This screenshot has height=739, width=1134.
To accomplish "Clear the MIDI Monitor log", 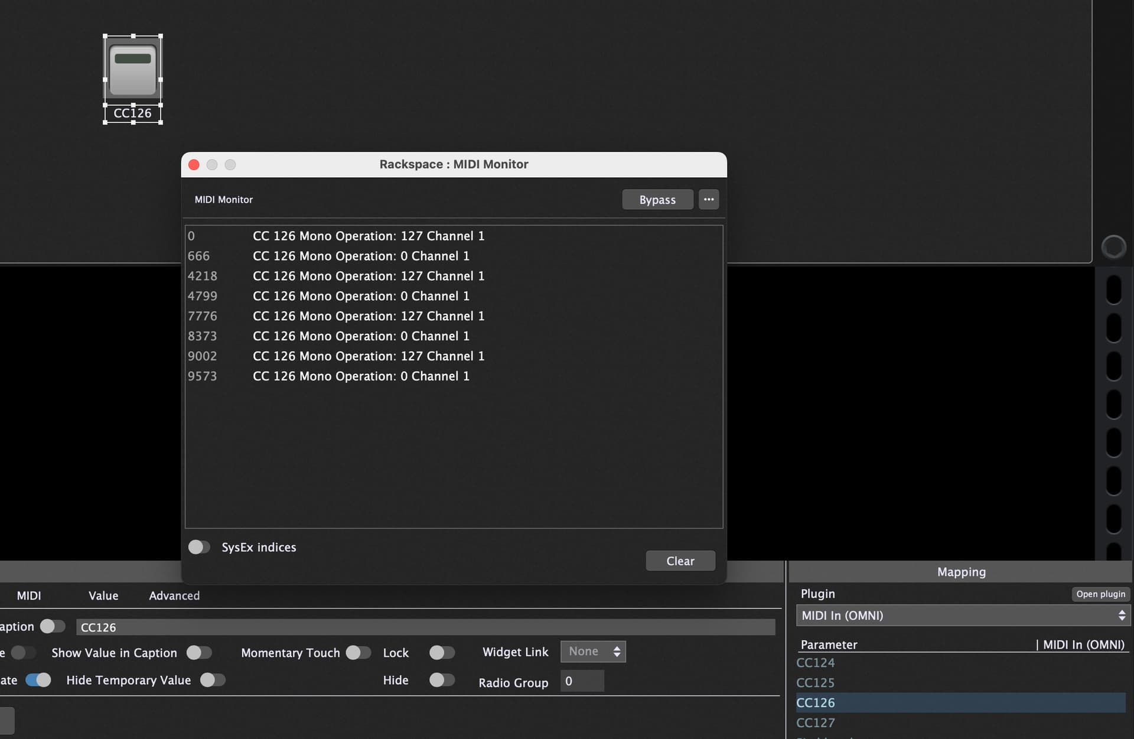I will (680, 561).
